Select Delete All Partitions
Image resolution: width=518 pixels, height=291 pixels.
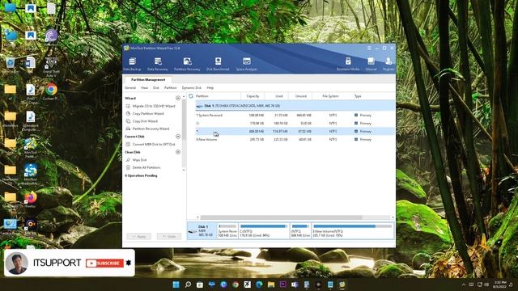click(x=143, y=167)
